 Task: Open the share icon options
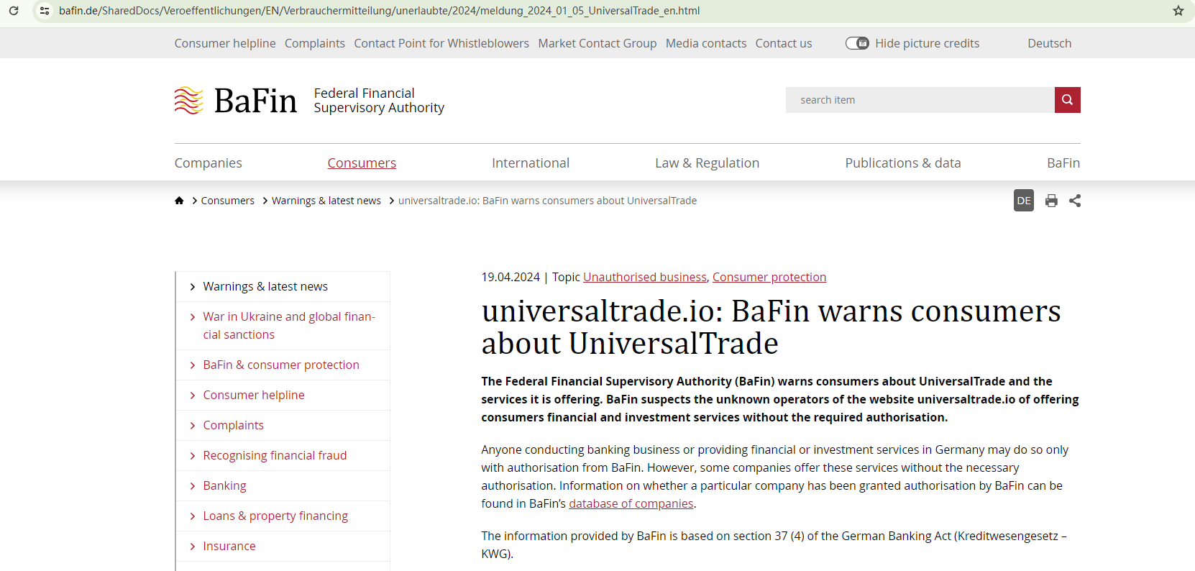(1075, 201)
